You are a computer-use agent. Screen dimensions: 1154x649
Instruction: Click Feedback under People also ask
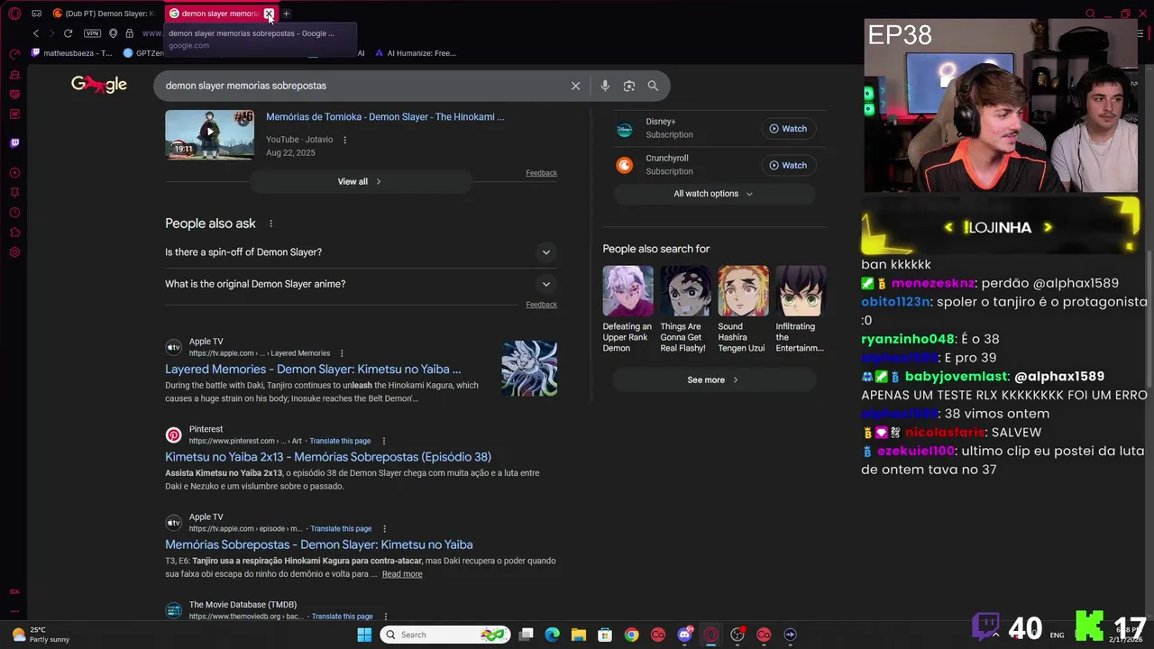(x=541, y=305)
